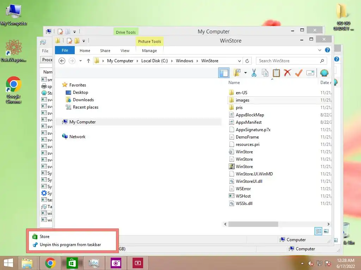The image size is (361, 270).
Task: Select the WinStore.UI.WinMD file
Action: (254, 174)
